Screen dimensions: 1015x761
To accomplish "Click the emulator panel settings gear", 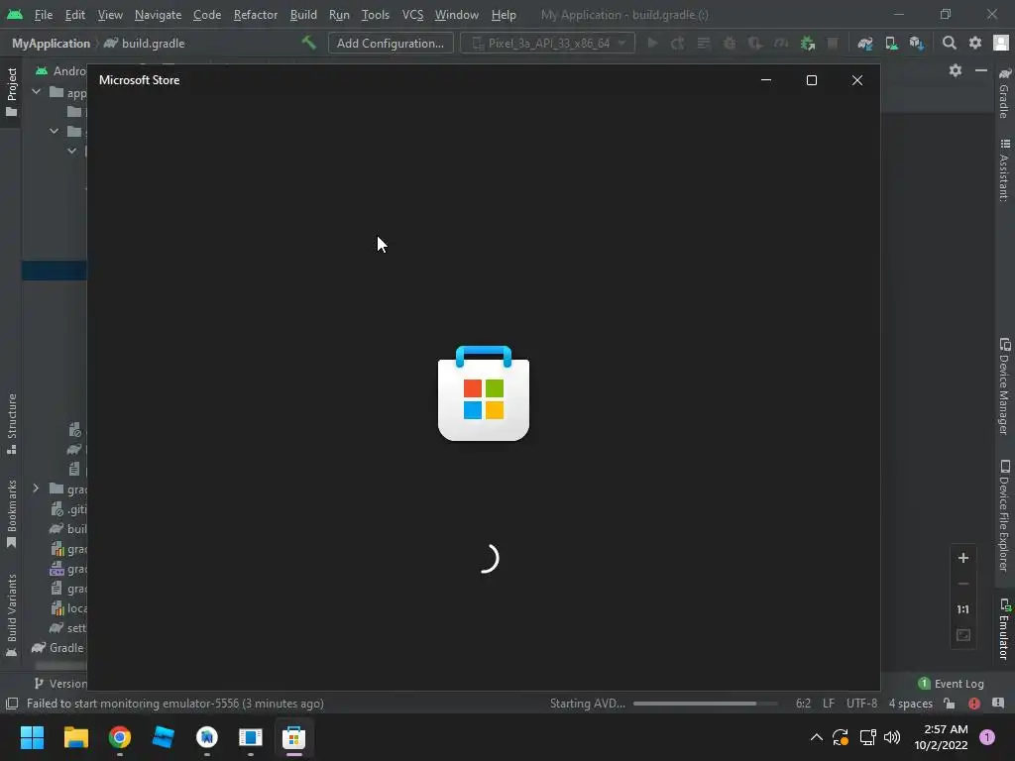I will click(956, 70).
